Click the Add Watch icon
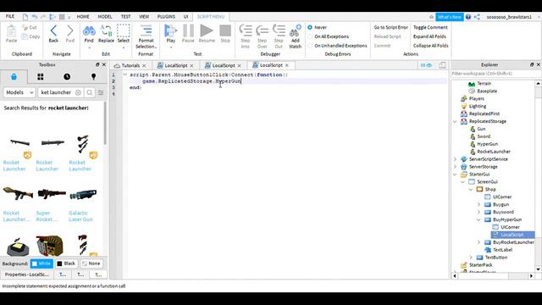The image size is (542, 305). click(x=296, y=31)
